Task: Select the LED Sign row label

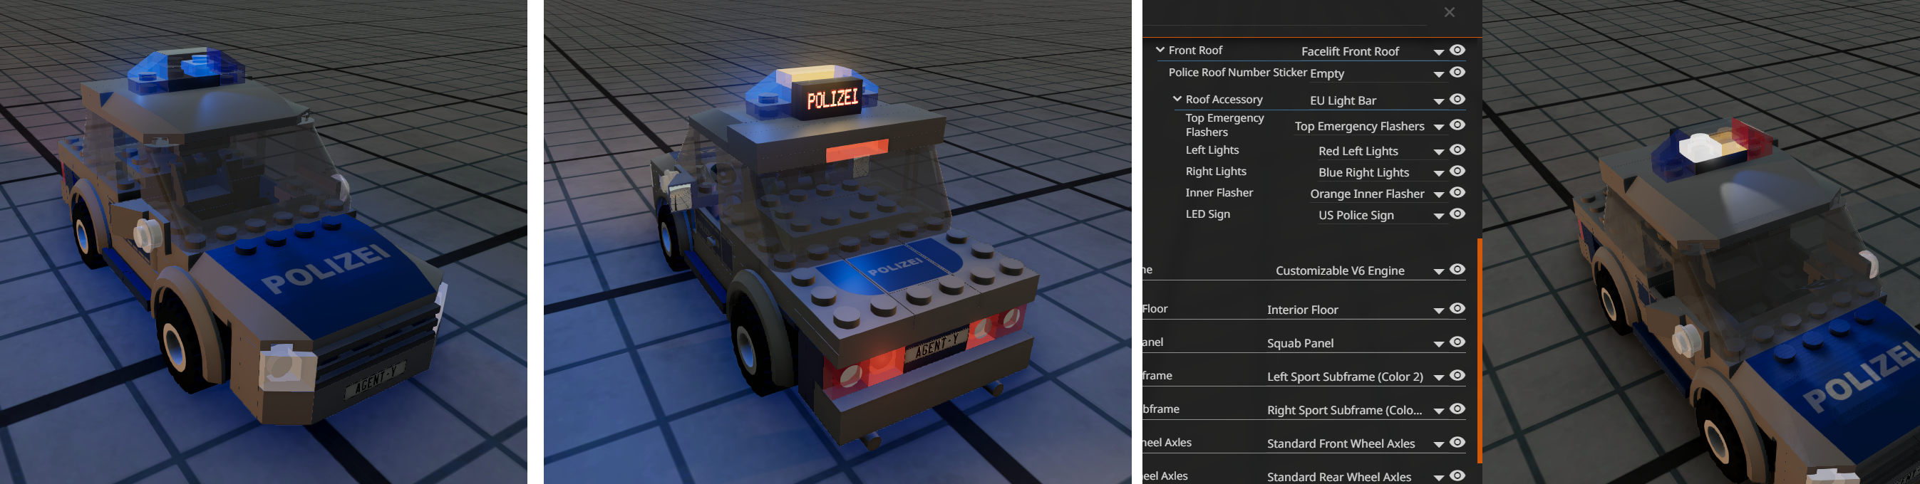Action: [1207, 214]
